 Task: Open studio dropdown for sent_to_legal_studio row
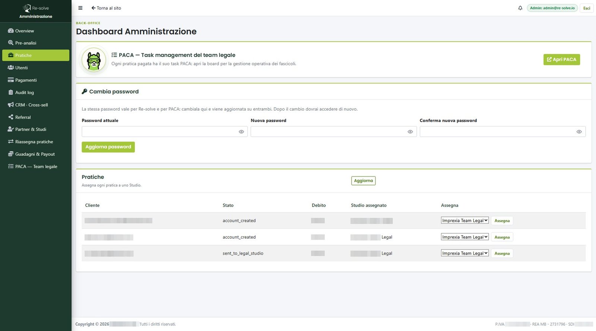pos(465,253)
